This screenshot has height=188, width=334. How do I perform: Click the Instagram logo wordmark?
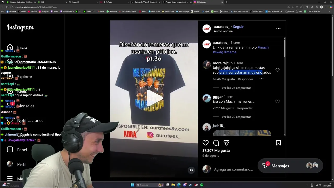click(x=20, y=27)
